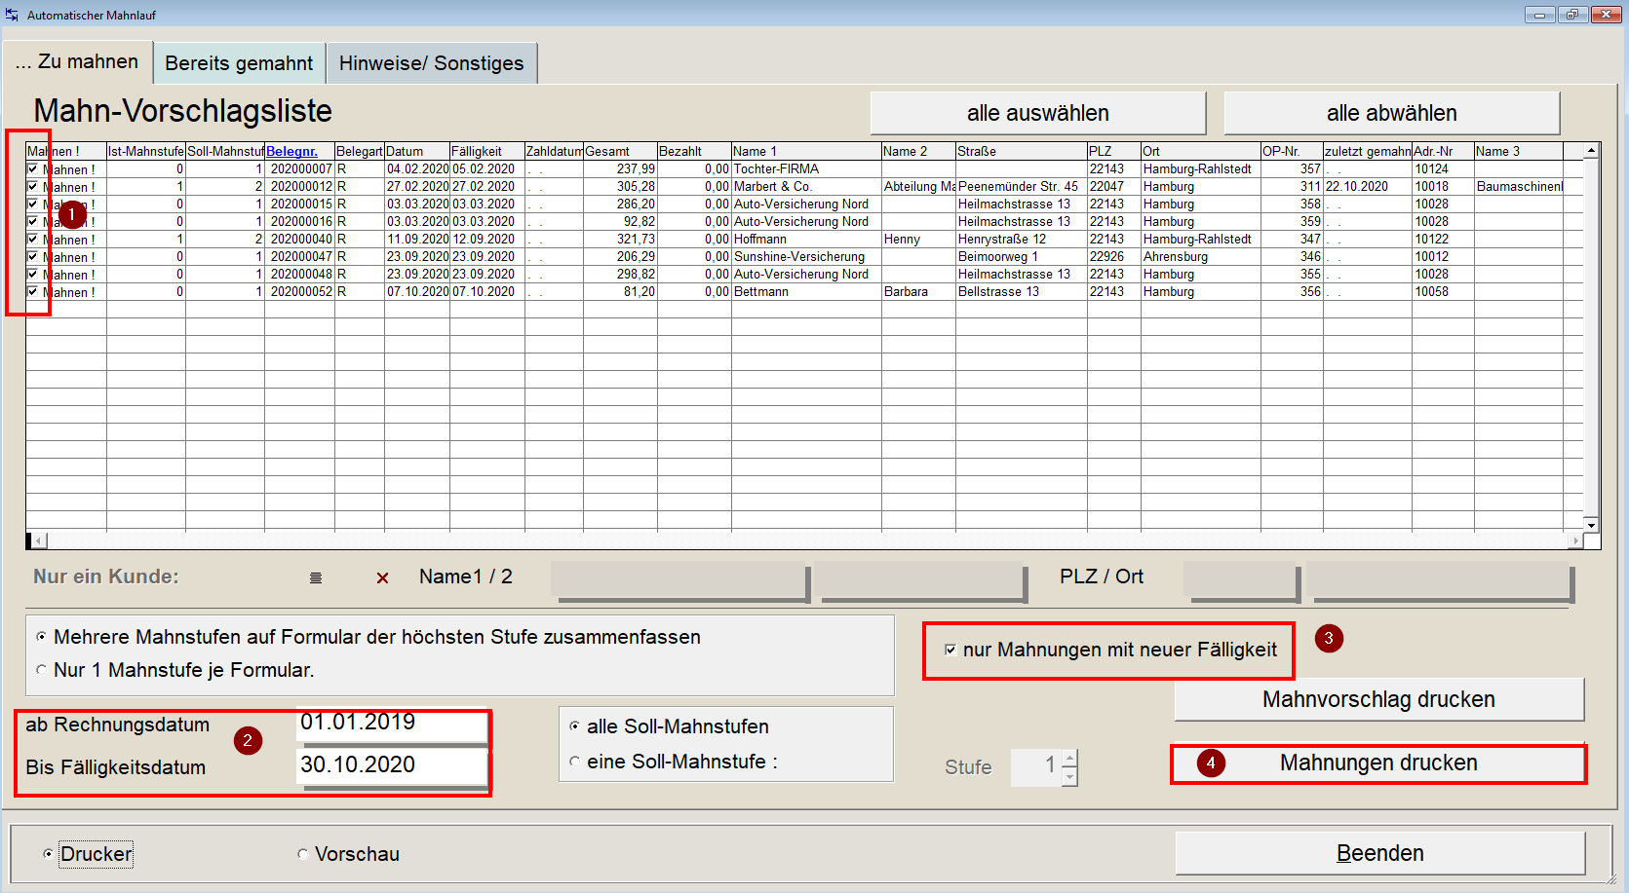This screenshot has width=1629, height=893.
Task: Uncheck the Mahnen box for Beleg 202000047
Action: pyautogui.click(x=33, y=257)
